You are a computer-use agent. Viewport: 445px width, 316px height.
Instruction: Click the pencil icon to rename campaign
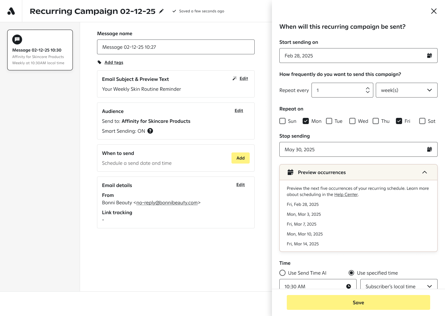(x=161, y=11)
